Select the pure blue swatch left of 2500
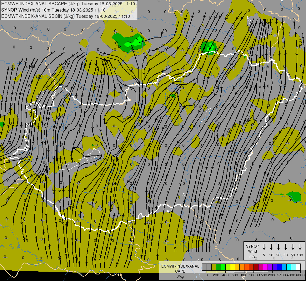Screen dimensions: 306x281 (280, 267)
